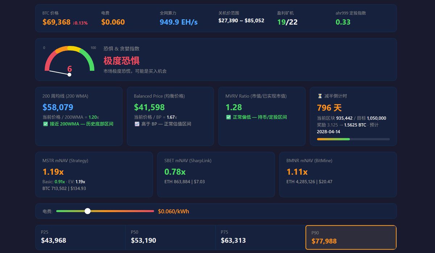Click the hourglass icon beside 减半倒计时
Screen dimensions: 435x253
click(x=320, y=96)
